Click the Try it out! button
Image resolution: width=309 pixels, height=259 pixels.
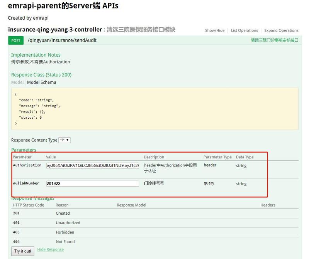click(x=23, y=251)
